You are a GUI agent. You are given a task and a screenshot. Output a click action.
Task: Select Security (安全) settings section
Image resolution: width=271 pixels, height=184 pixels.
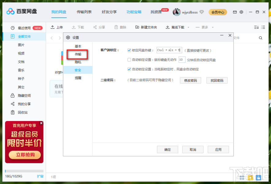click(x=78, y=70)
